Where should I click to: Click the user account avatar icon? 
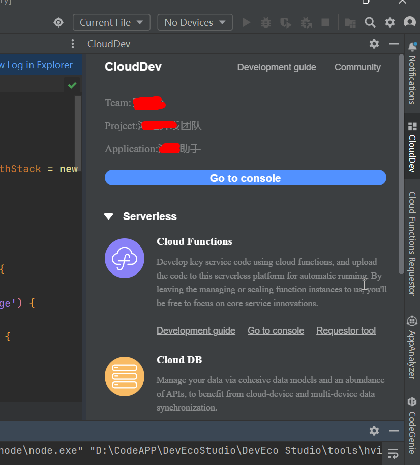pyautogui.click(x=410, y=22)
